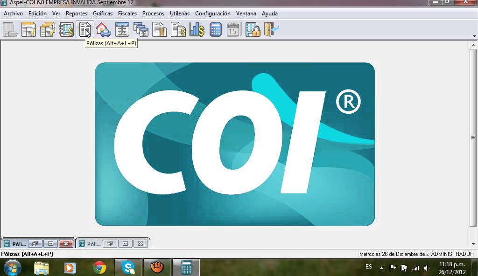Screen dimensions: 478x276
Task: Click the power plug tray icon
Action: (x=404, y=268)
